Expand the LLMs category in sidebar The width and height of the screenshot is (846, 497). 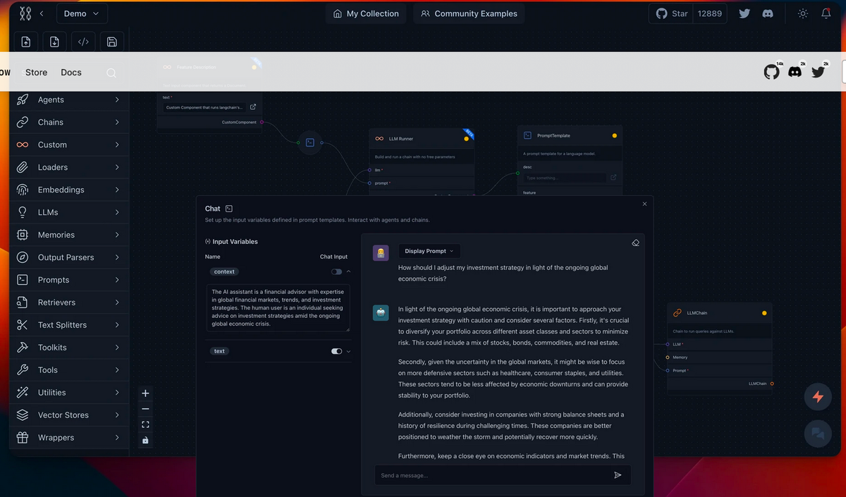point(68,211)
